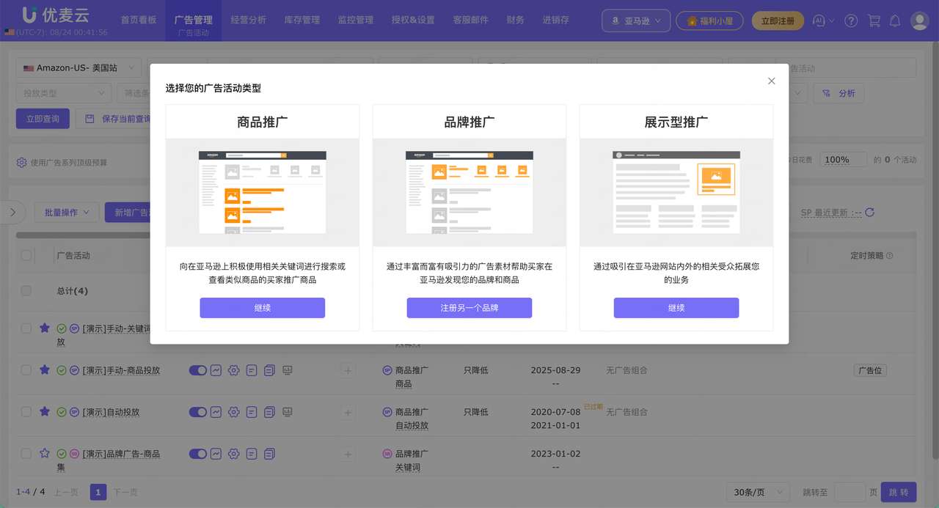Click the 福利小屋 button

(709, 21)
